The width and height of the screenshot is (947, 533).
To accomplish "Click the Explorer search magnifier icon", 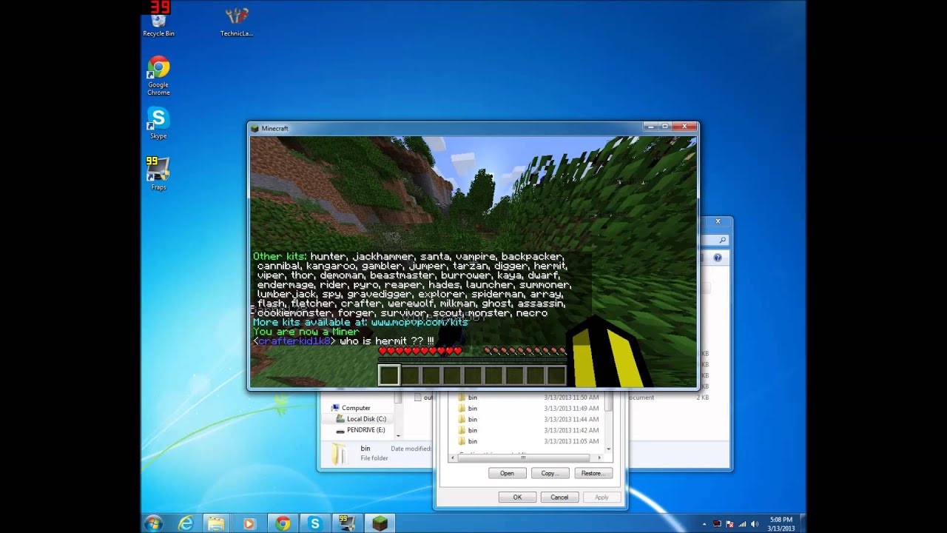I will tap(723, 240).
